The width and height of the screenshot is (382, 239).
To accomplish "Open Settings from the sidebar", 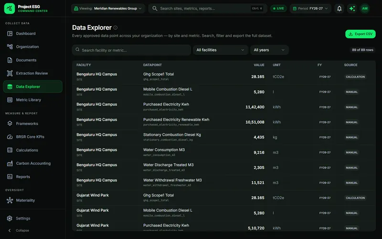I will (x=32, y=218).
